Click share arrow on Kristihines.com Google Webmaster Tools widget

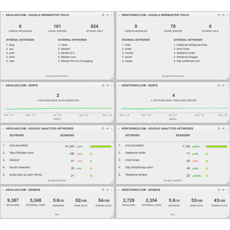point(223,15)
